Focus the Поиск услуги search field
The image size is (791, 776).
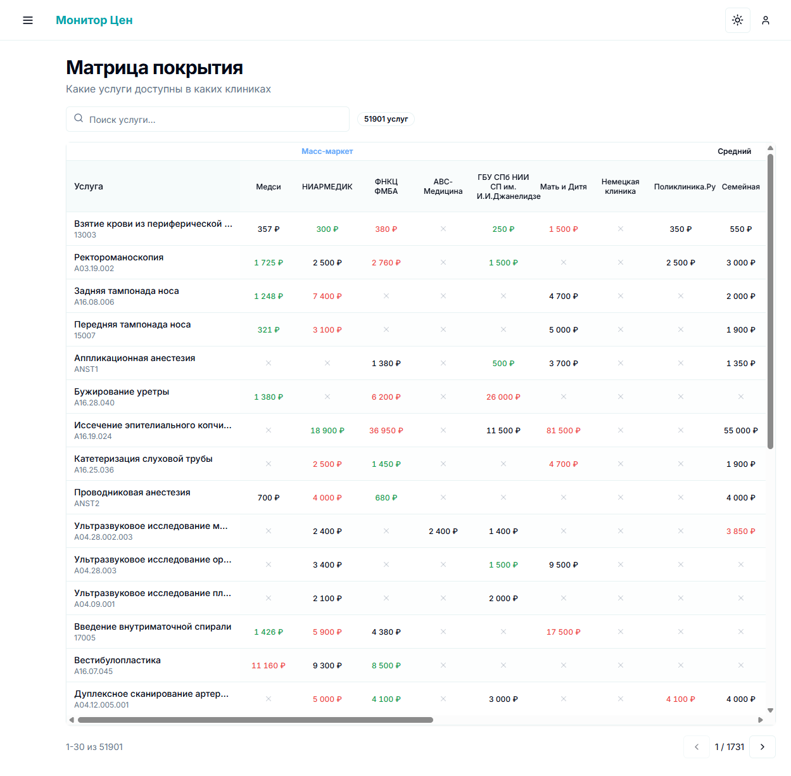pos(215,119)
